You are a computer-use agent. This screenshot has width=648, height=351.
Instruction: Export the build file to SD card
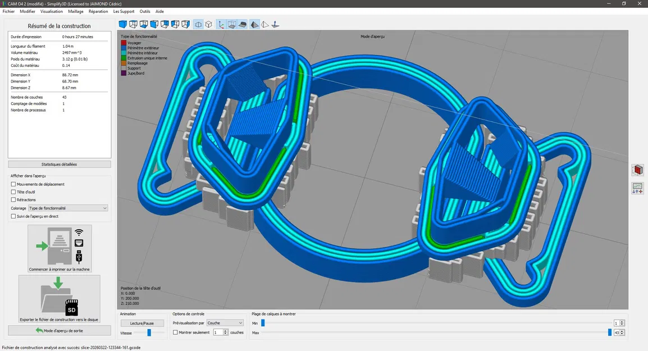pos(60,299)
